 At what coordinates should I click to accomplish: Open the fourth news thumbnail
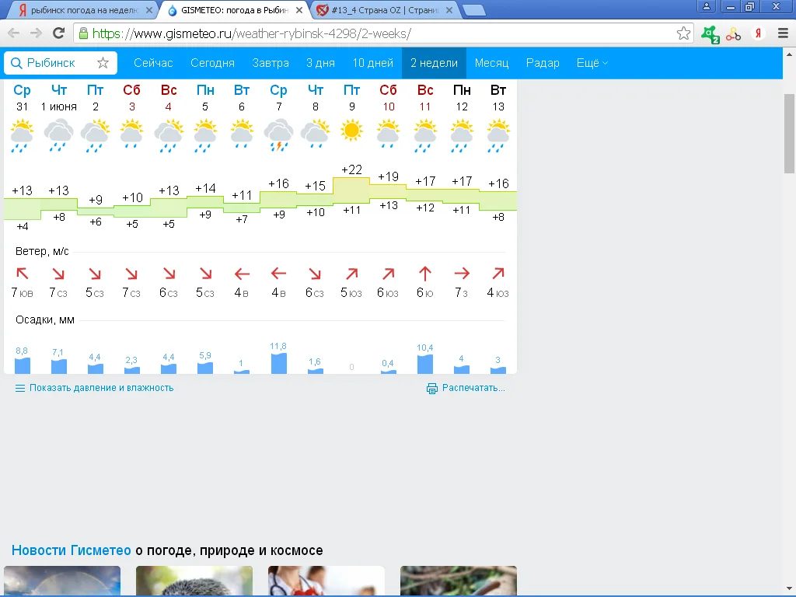459,581
